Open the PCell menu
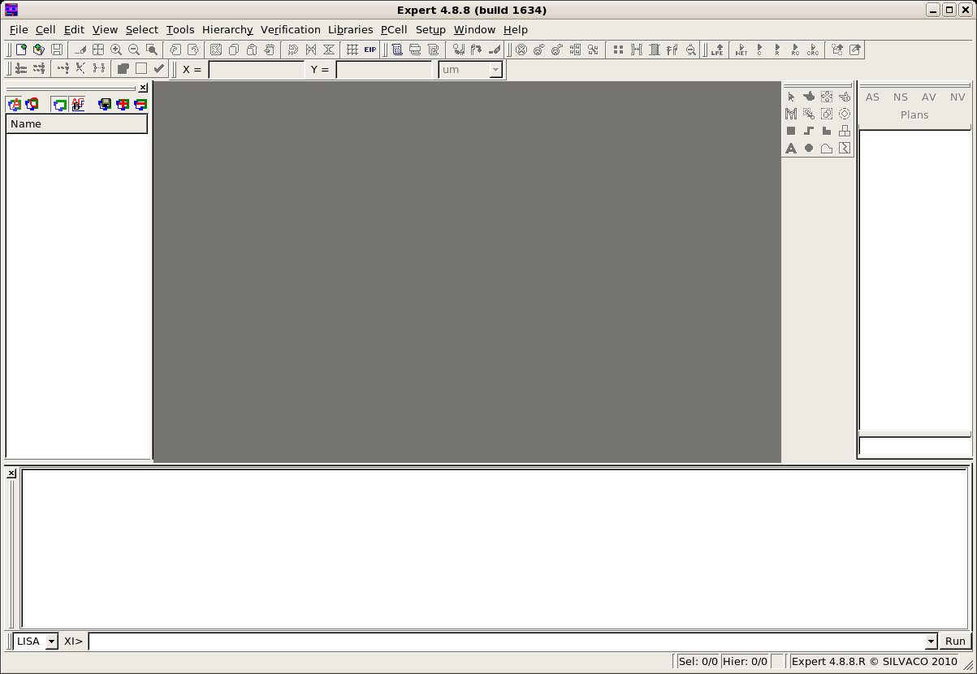 click(x=394, y=29)
